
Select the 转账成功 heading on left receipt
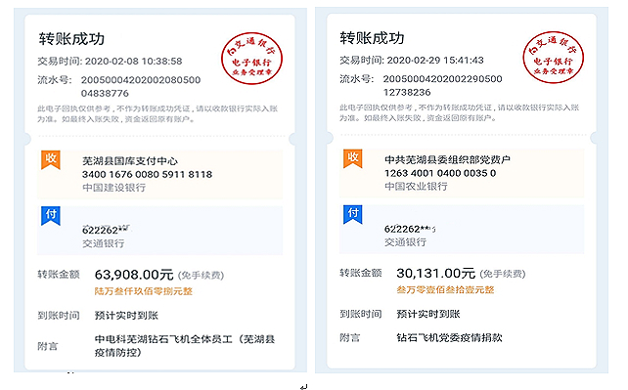71,39
